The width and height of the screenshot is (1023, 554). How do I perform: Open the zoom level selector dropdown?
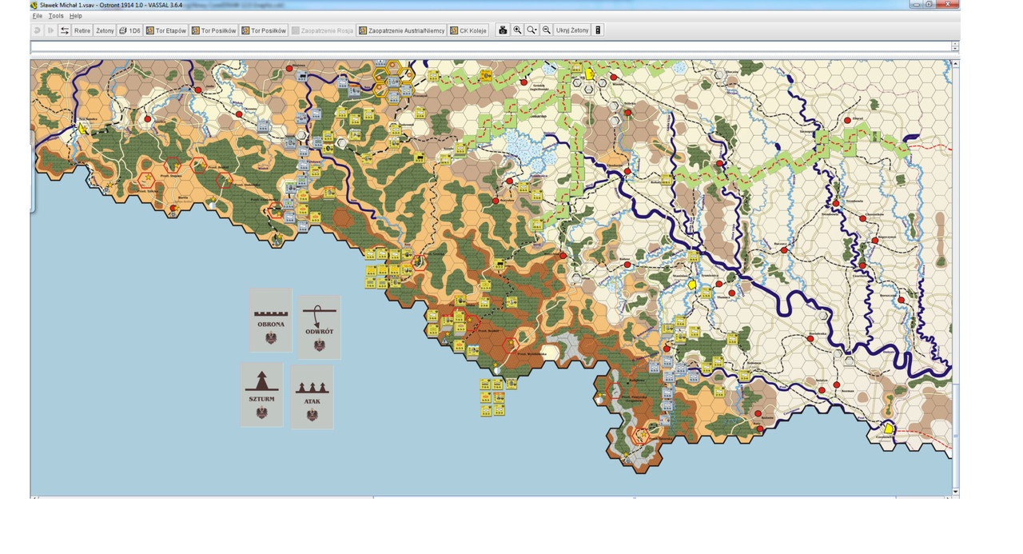click(x=531, y=30)
